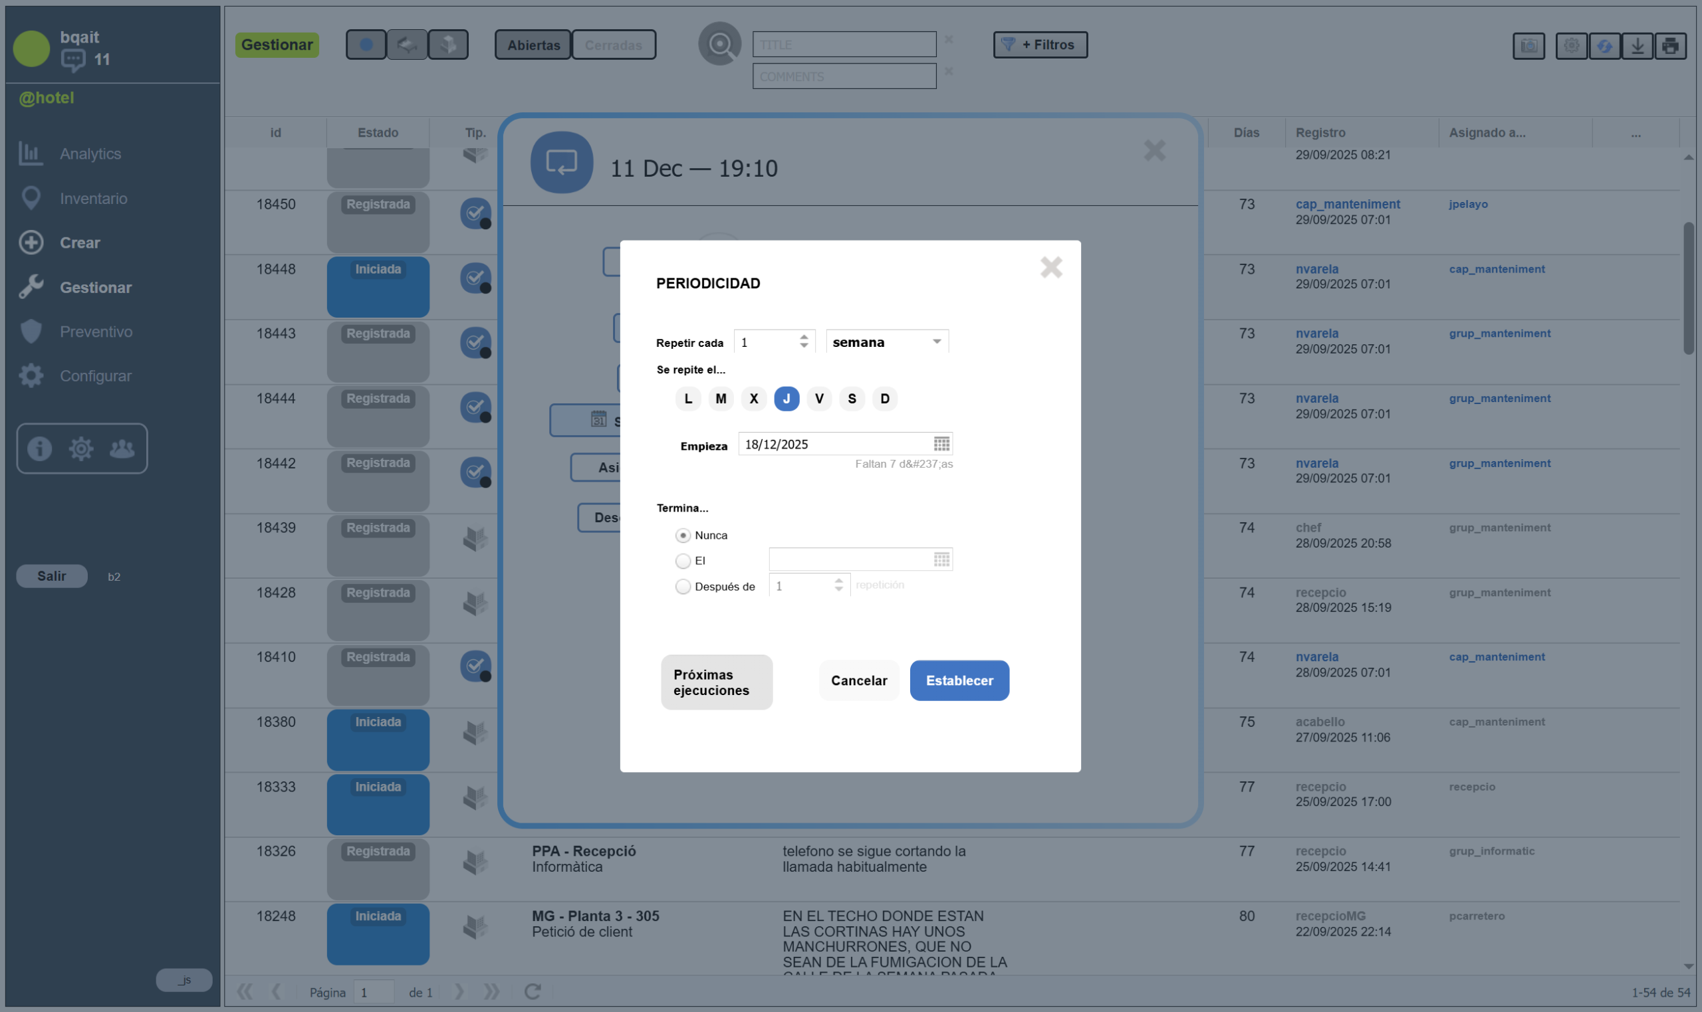1702x1012 pixels.
Task: Switch to the Cerradas tab
Action: [x=613, y=45]
